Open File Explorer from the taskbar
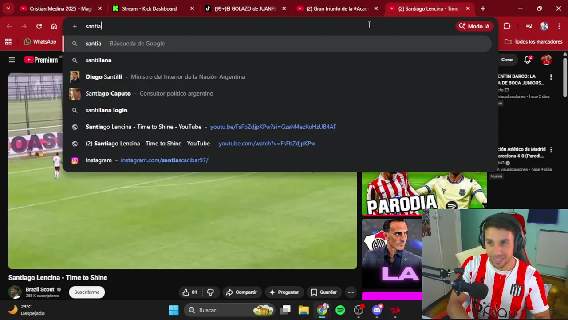 (304, 310)
